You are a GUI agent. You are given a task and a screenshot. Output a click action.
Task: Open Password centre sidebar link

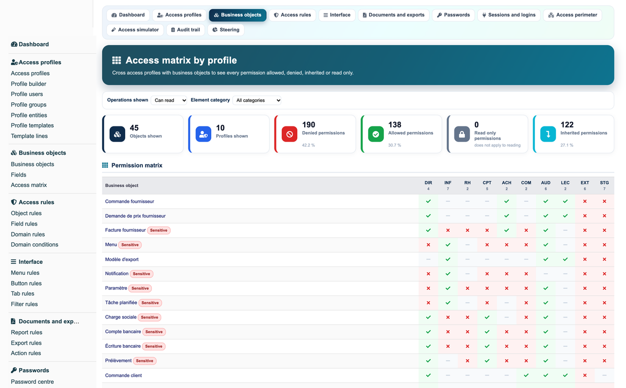[32, 381]
